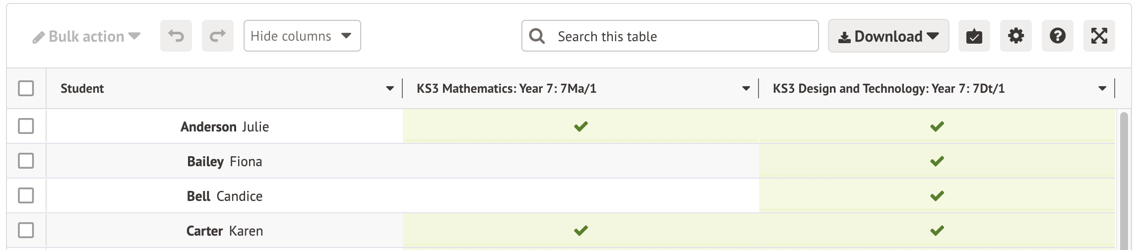Open the Student column sort arrow

[x=390, y=89]
